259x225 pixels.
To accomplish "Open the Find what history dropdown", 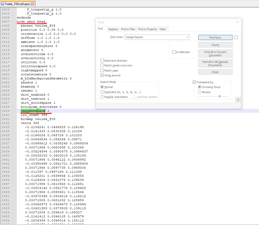I will pos(187,37).
